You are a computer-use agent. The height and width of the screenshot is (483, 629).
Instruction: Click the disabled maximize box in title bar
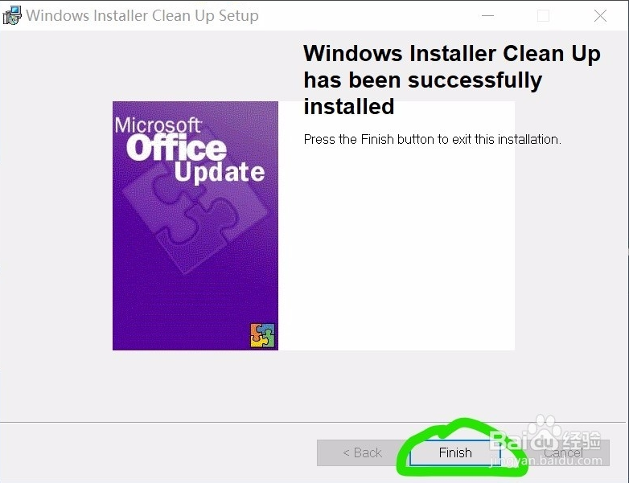(543, 15)
